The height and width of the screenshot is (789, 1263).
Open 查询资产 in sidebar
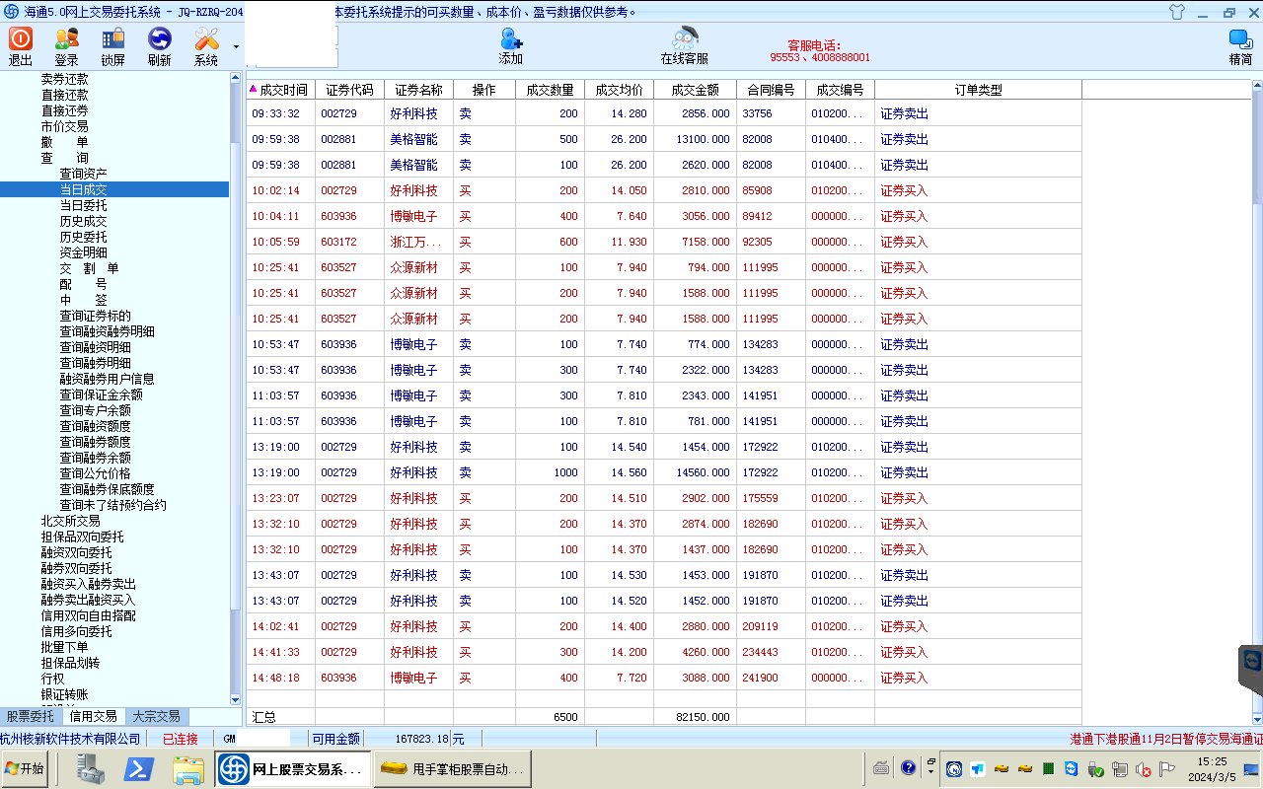click(83, 174)
